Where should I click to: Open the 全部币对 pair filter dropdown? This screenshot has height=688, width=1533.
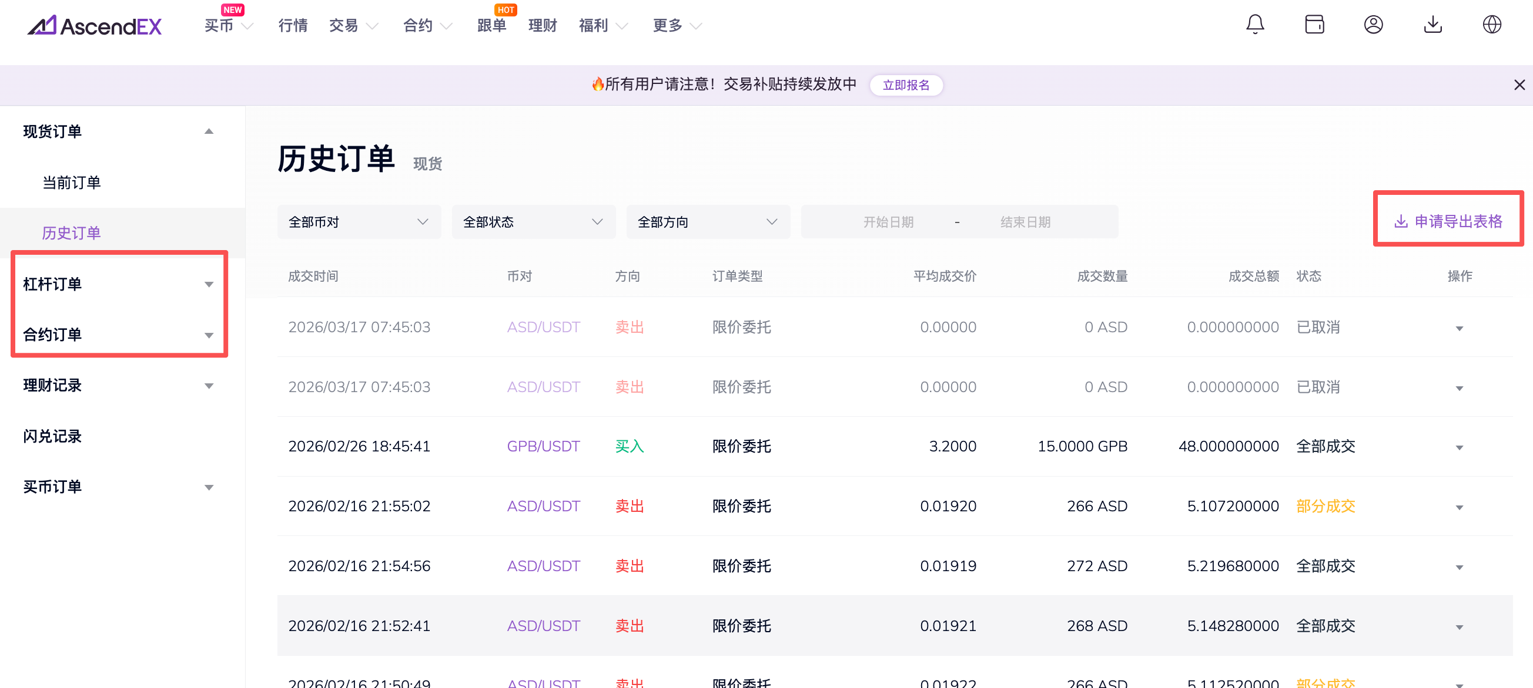(x=359, y=222)
